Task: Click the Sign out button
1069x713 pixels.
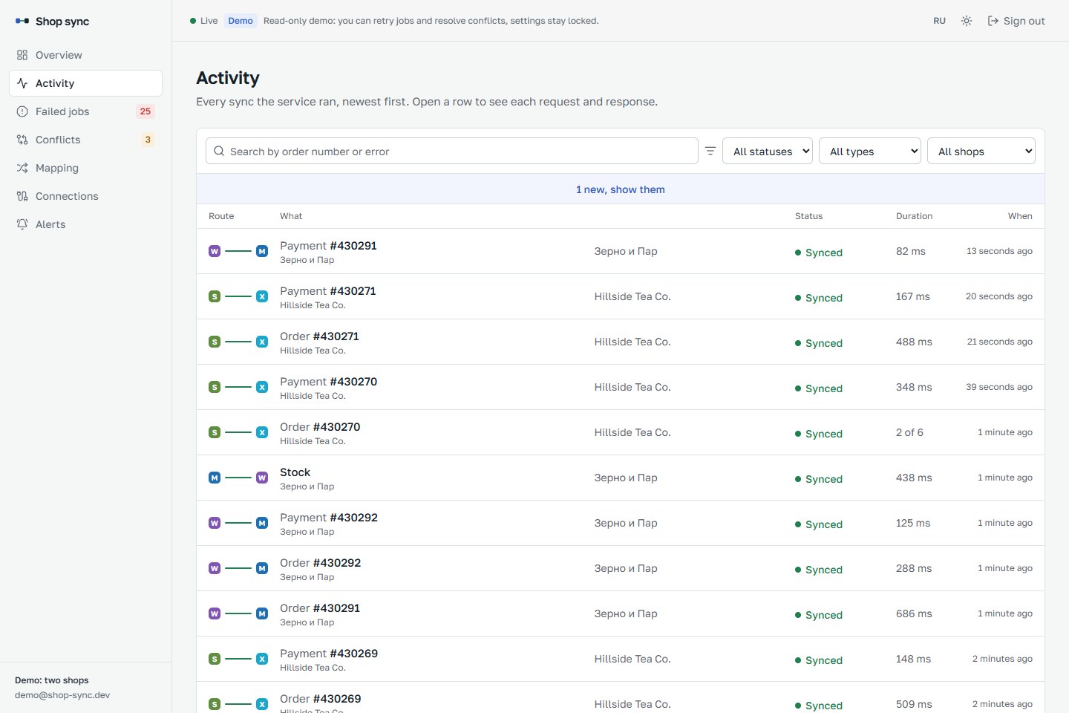Action: [x=1016, y=21]
